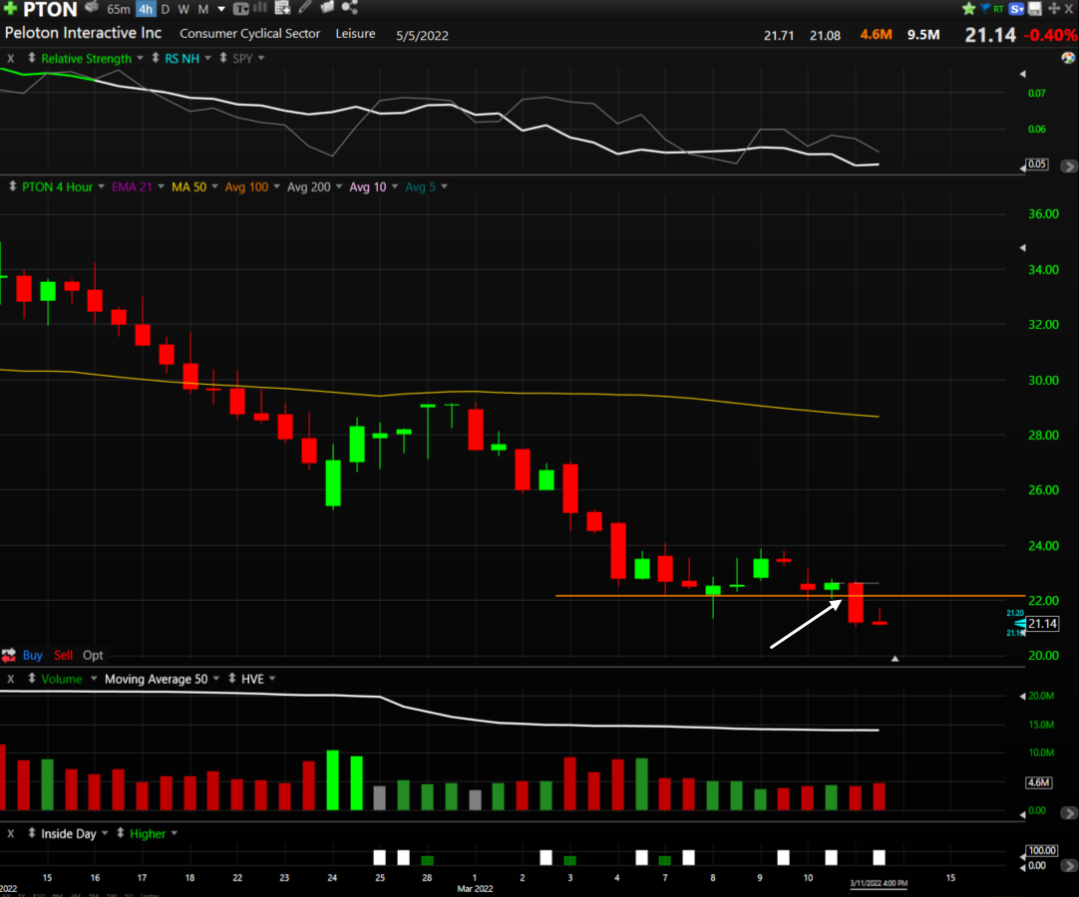Expand the Relative Strength dropdown arrow

pos(140,58)
